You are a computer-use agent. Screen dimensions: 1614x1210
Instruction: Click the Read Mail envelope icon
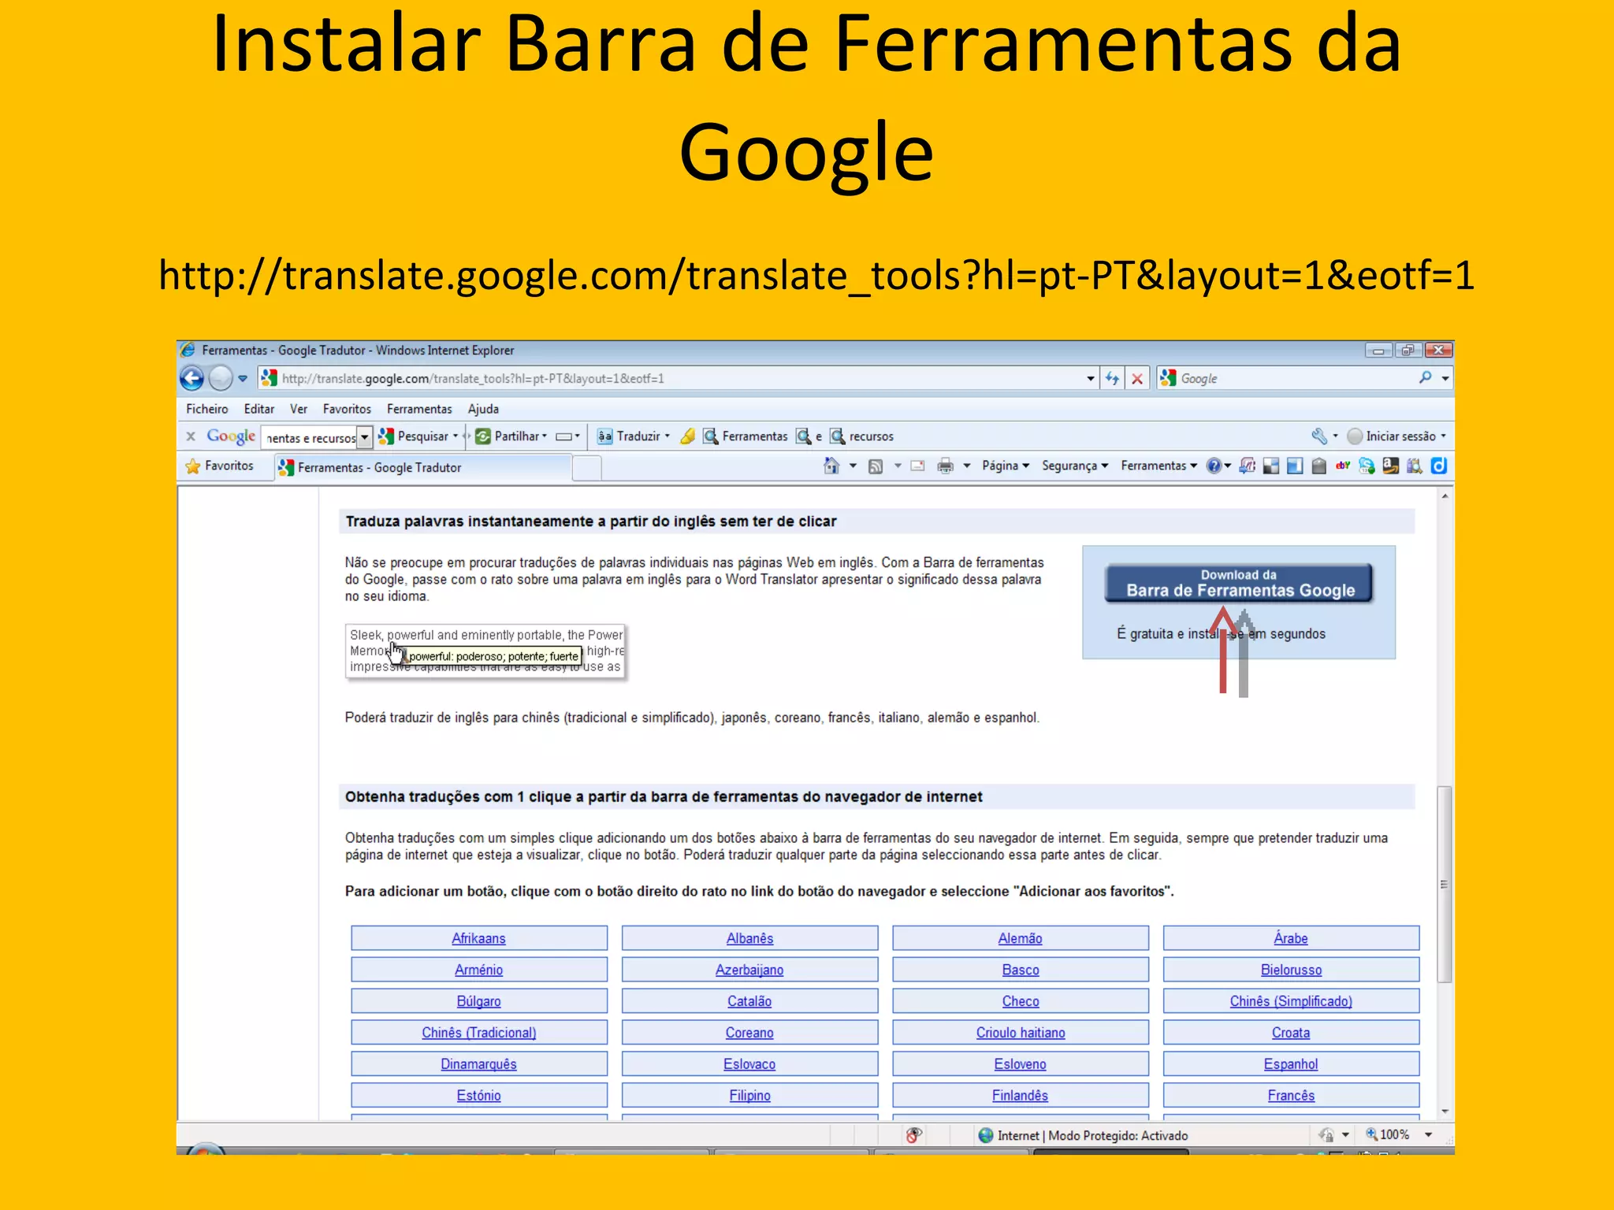pyautogui.click(x=917, y=466)
